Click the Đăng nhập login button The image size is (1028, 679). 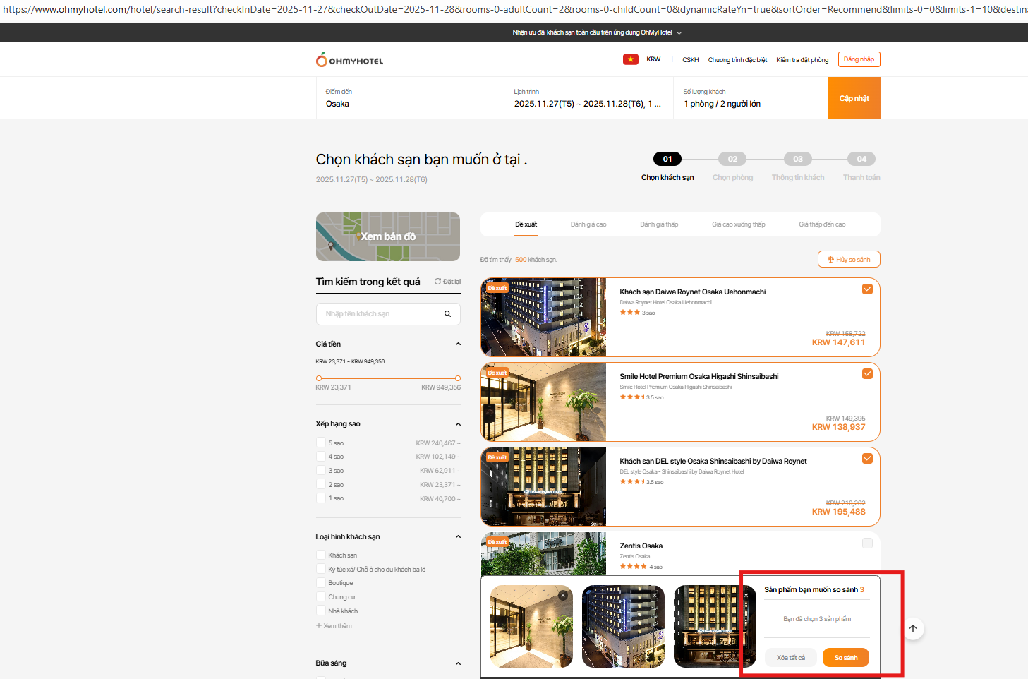pyautogui.click(x=859, y=59)
